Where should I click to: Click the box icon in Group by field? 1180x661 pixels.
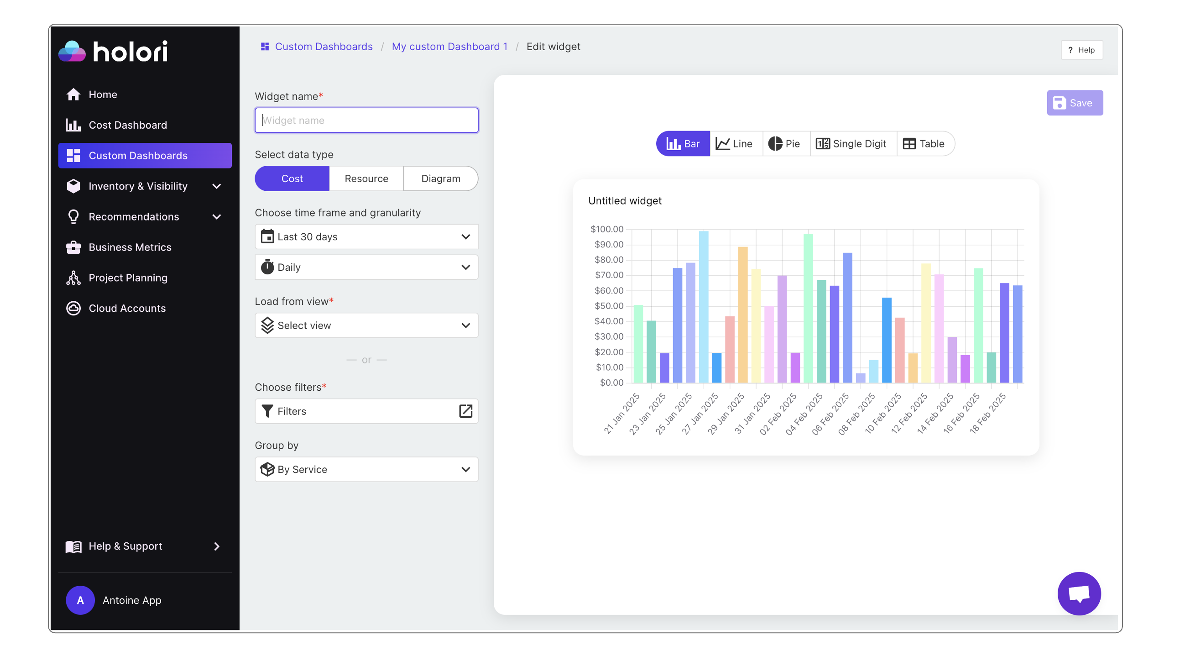[x=267, y=469]
